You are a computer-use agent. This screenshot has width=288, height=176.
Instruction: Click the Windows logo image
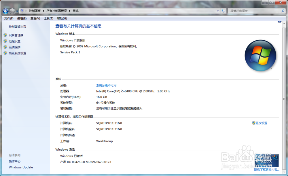260,55
